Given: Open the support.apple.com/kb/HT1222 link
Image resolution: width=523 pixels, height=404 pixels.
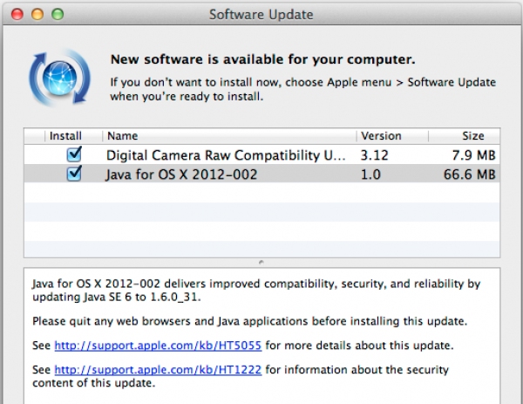Looking at the screenshot, I should pyautogui.click(x=158, y=369).
